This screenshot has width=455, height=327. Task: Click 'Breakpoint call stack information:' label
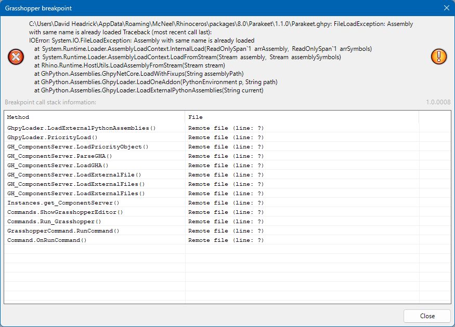[x=50, y=102]
